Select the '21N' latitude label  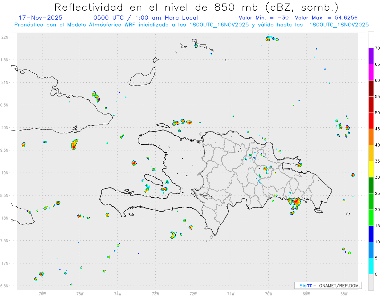(x=5, y=83)
